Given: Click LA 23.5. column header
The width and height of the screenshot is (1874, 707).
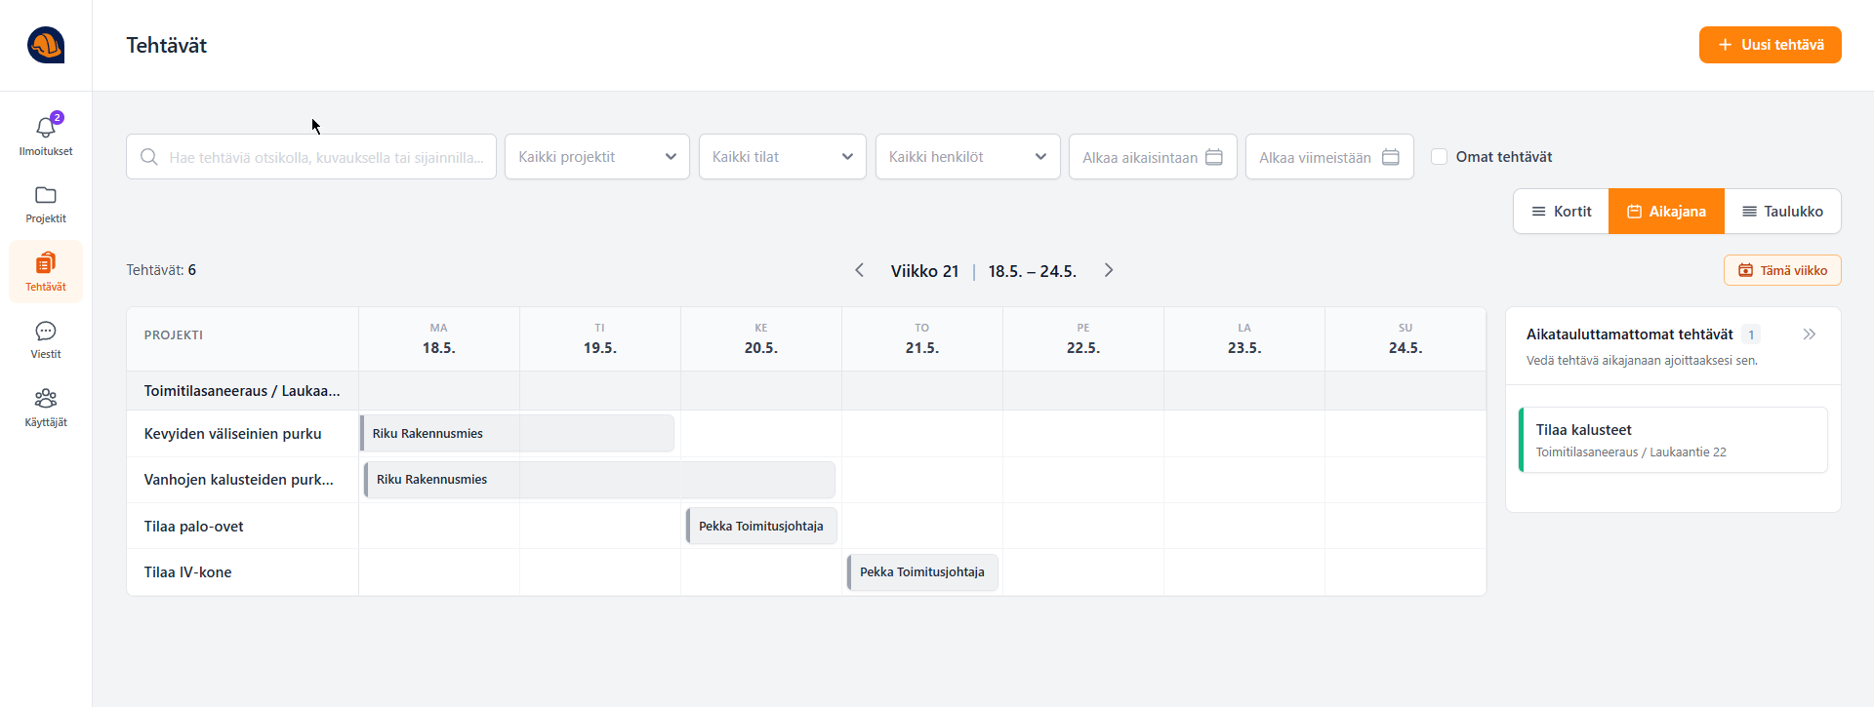Looking at the screenshot, I should pyautogui.click(x=1244, y=339).
